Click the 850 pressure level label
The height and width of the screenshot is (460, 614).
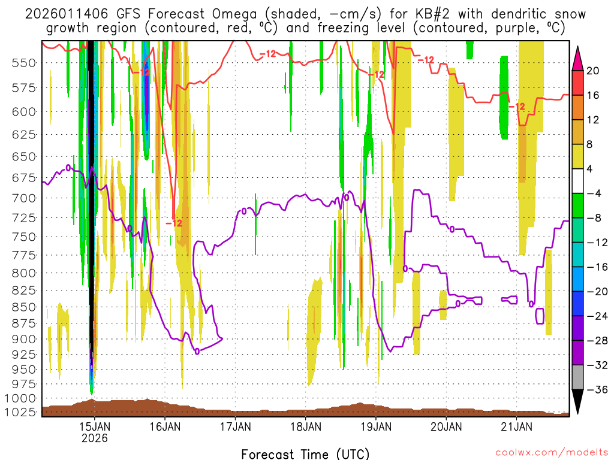click(x=24, y=307)
